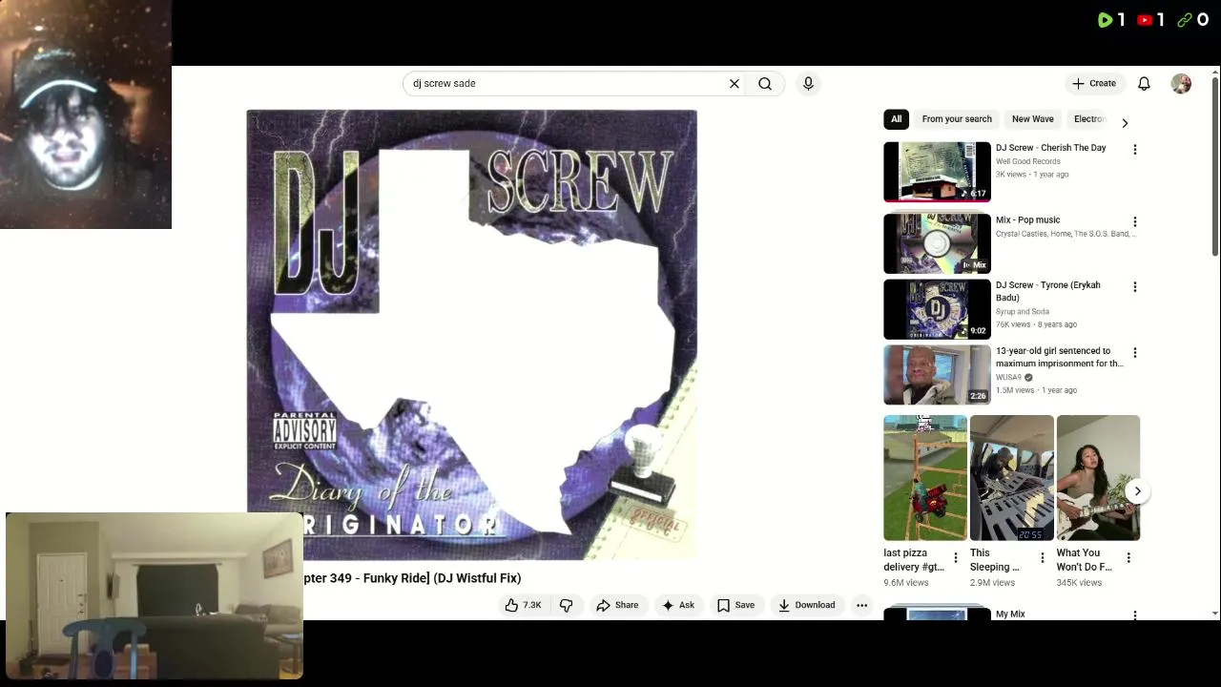Open the 'This Sleeping' short

(1011, 477)
